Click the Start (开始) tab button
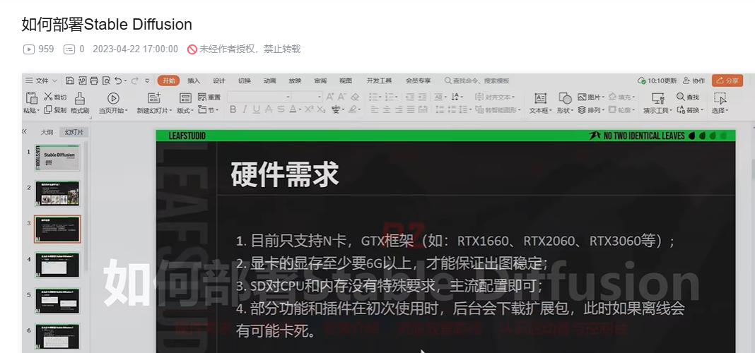The height and width of the screenshot is (353, 755). pyautogui.click(x=168, y=80)
